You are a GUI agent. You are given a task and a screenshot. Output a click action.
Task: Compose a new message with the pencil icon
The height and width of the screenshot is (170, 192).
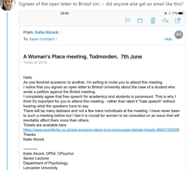[178, 21]
